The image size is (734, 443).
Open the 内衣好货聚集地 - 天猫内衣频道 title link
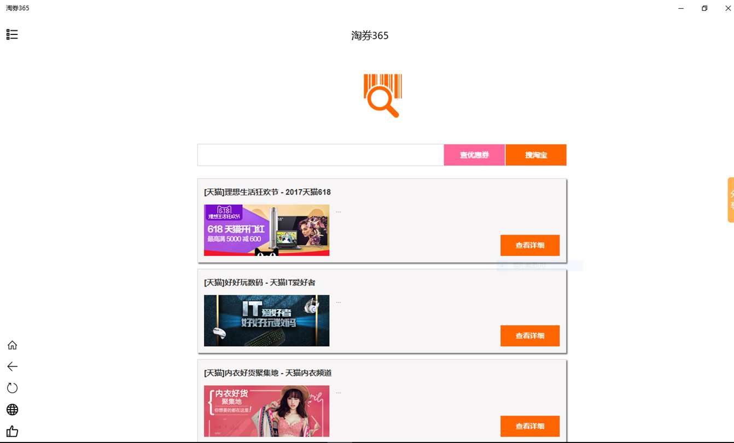[268, 372]
